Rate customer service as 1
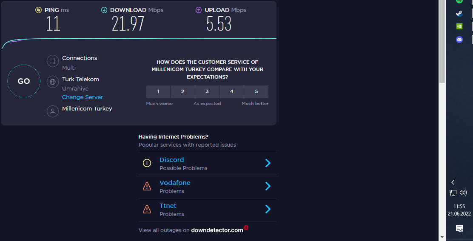 pyautogui.click(x=158, y=91)
